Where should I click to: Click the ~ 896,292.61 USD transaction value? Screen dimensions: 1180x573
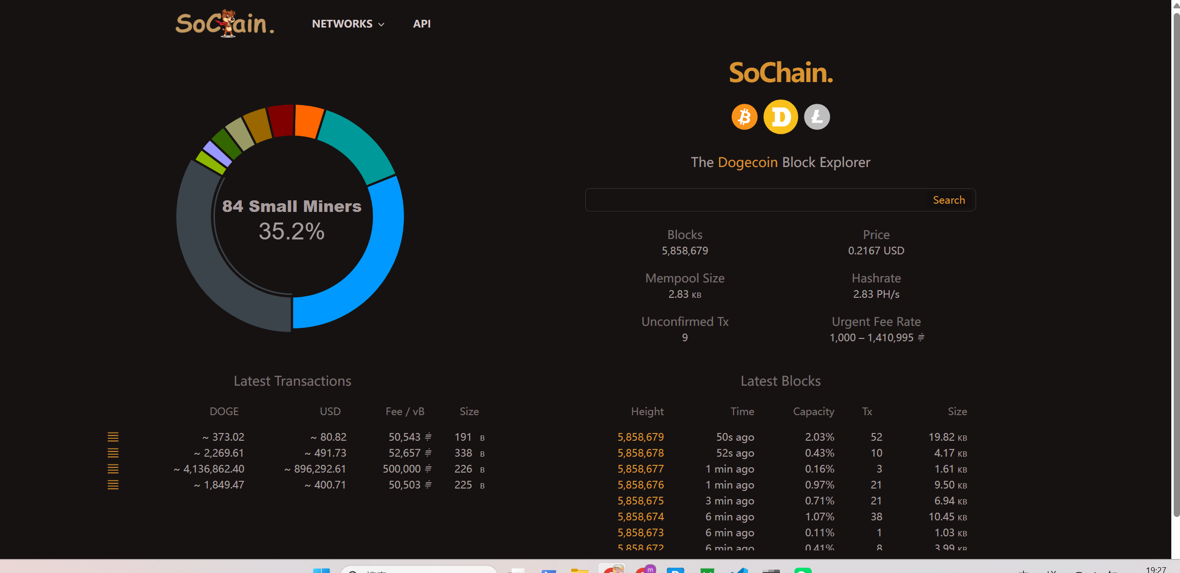pos(315,469)
